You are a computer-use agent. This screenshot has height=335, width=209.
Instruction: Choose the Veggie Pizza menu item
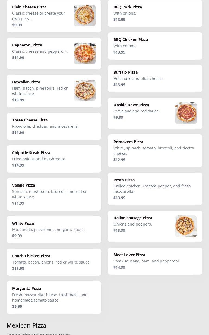[x=24, y=185]
